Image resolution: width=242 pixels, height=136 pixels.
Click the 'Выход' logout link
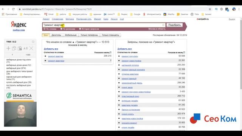(232, 19)
